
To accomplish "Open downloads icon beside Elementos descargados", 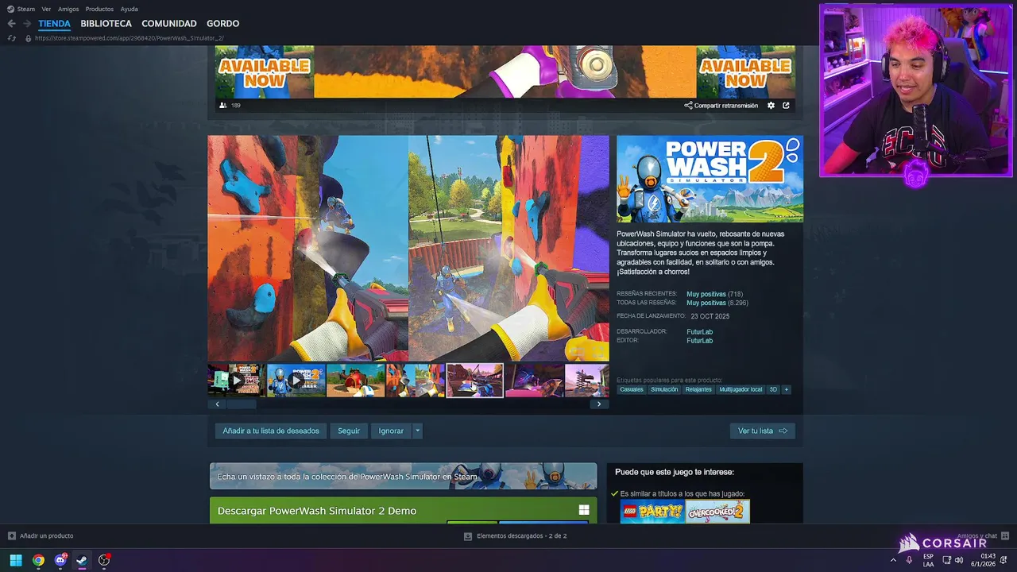I will pos(467,536).
